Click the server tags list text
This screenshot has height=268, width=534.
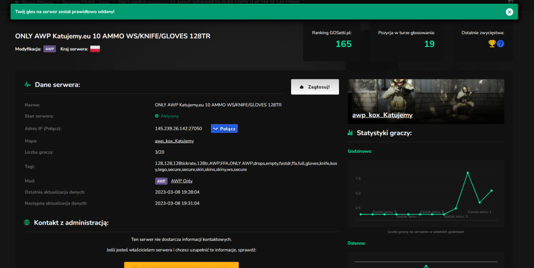[x=246, y=167]
